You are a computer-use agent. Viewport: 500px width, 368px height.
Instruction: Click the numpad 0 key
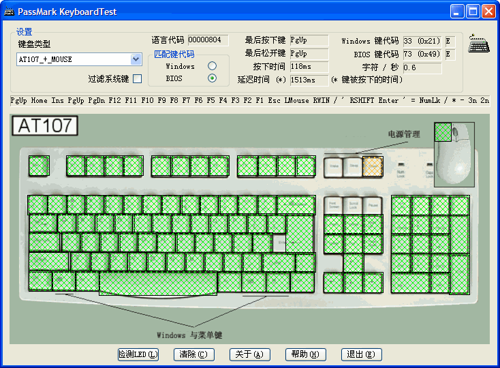tap(411, 283)
